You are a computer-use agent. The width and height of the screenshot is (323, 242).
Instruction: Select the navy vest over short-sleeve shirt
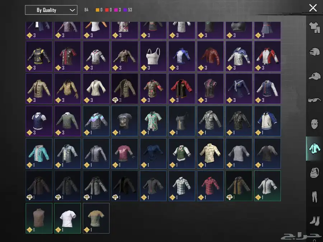(x=39, y=121)
